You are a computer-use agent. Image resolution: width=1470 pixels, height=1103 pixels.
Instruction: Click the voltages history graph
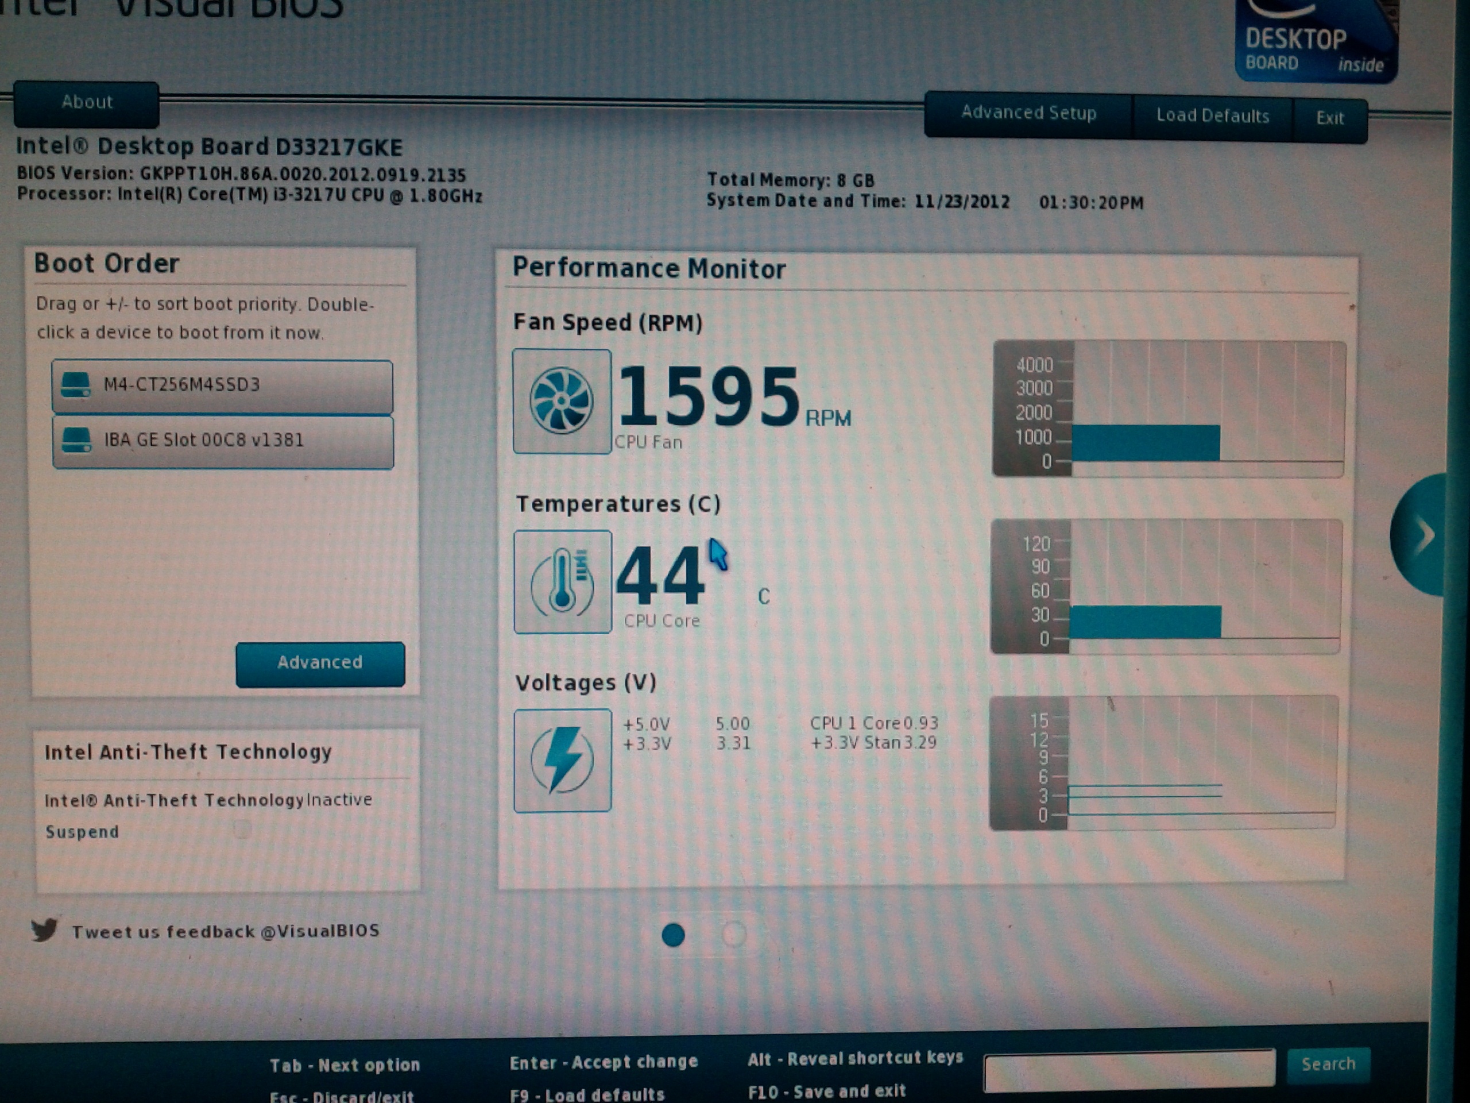[x=1163, y=762]
